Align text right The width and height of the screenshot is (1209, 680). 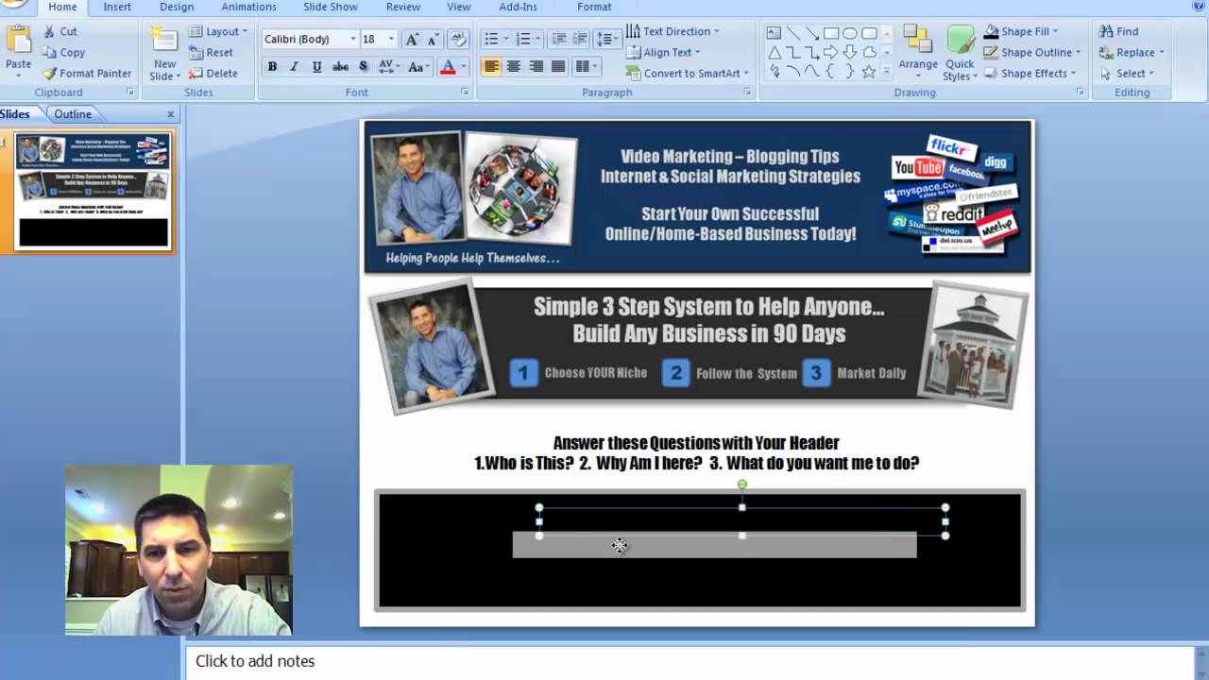click(536, 66)
